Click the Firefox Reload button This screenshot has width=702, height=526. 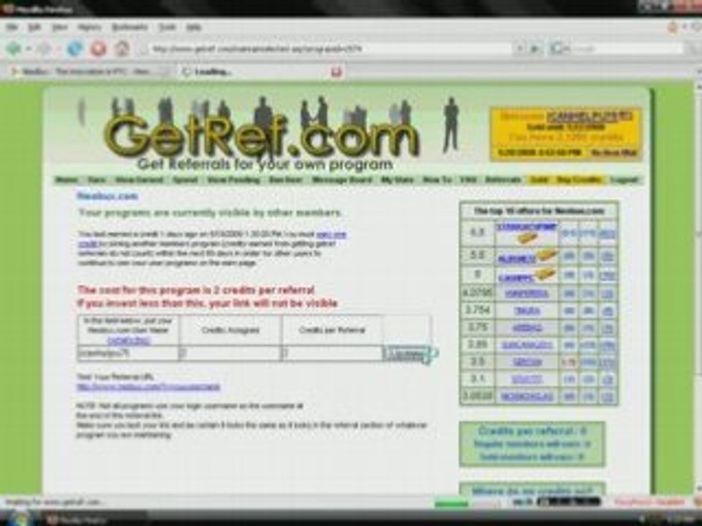(x=75, y=48)
